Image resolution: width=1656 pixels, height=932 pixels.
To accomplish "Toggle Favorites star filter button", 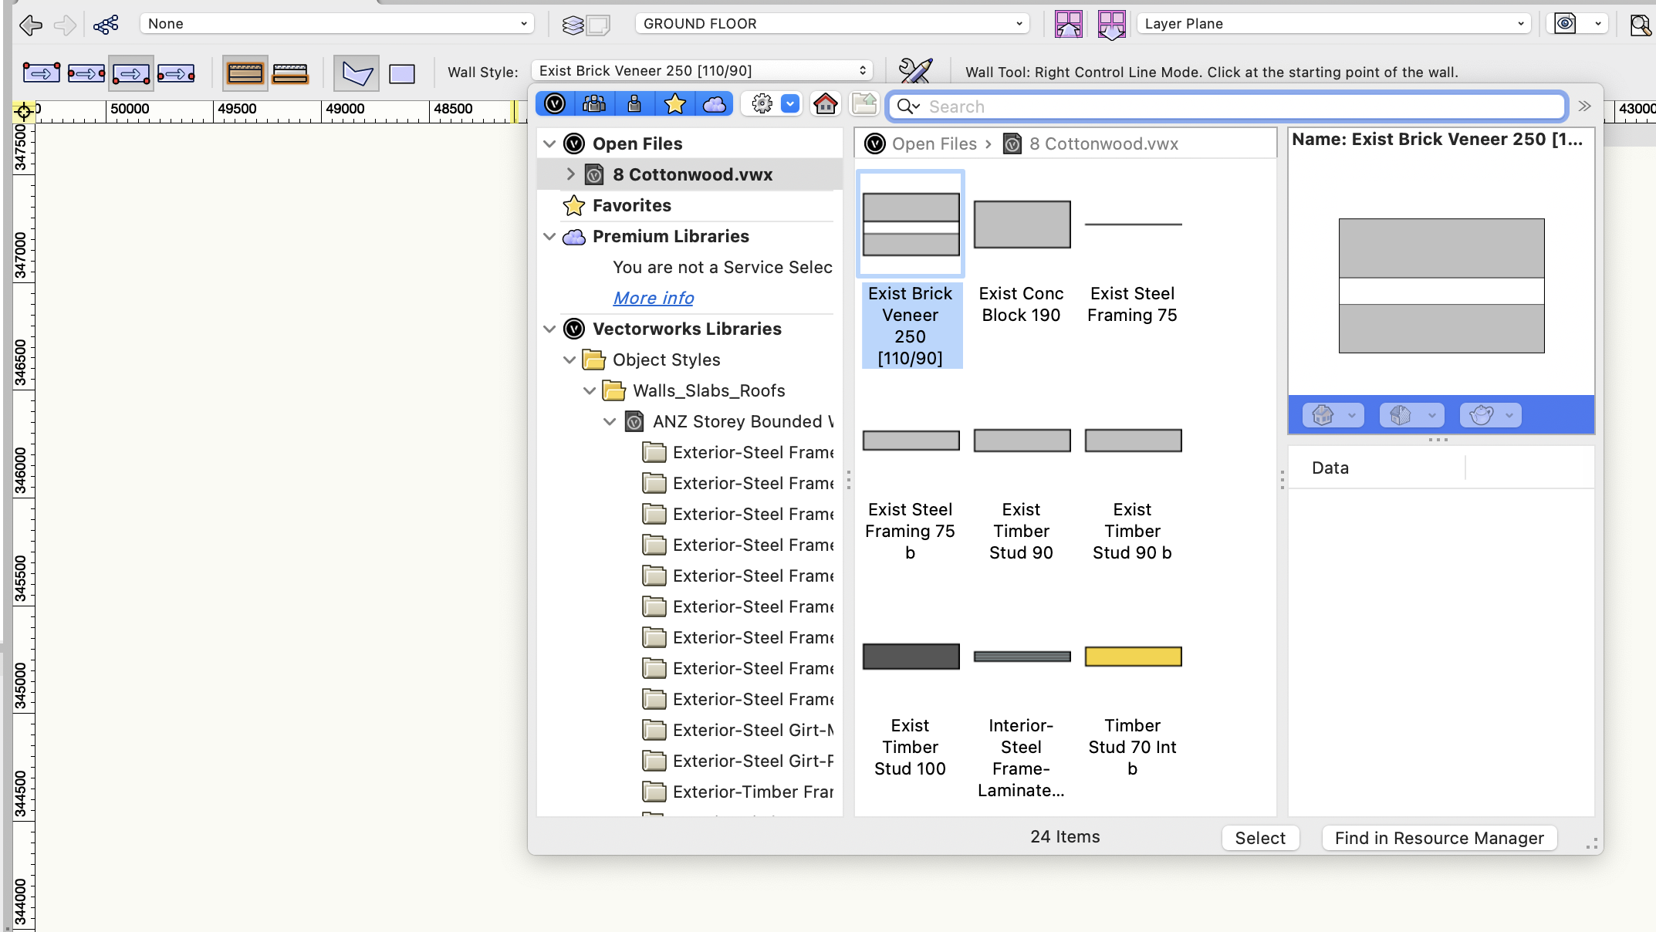I will [674, 104].
